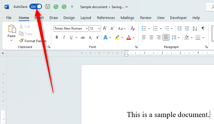
Task: Click Line and Paragraph Spacing icon
Action: point(174,37)
